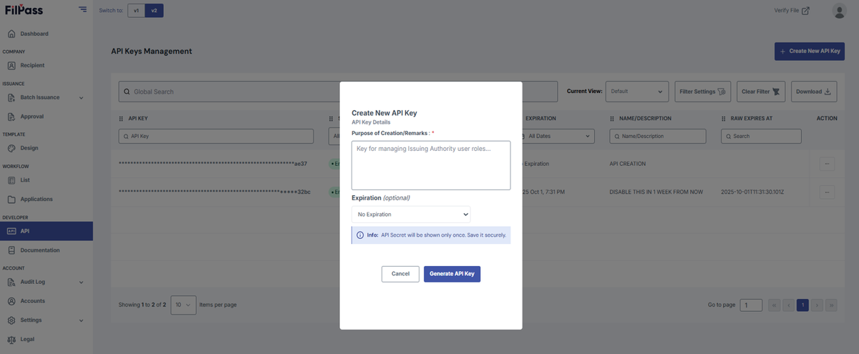Open the All Dates expiration filter dropdown
Screen dimensions: 859x354
tap(558, 136)
